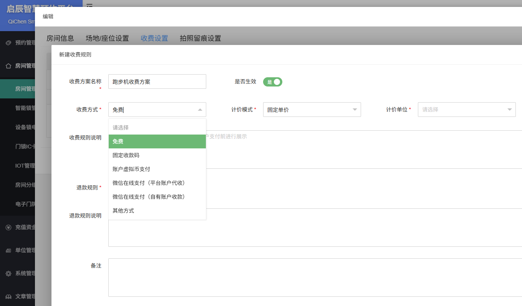Choose 微信在线支付（平台账户代收）option
Screen dimensions: 522x306
149,183
